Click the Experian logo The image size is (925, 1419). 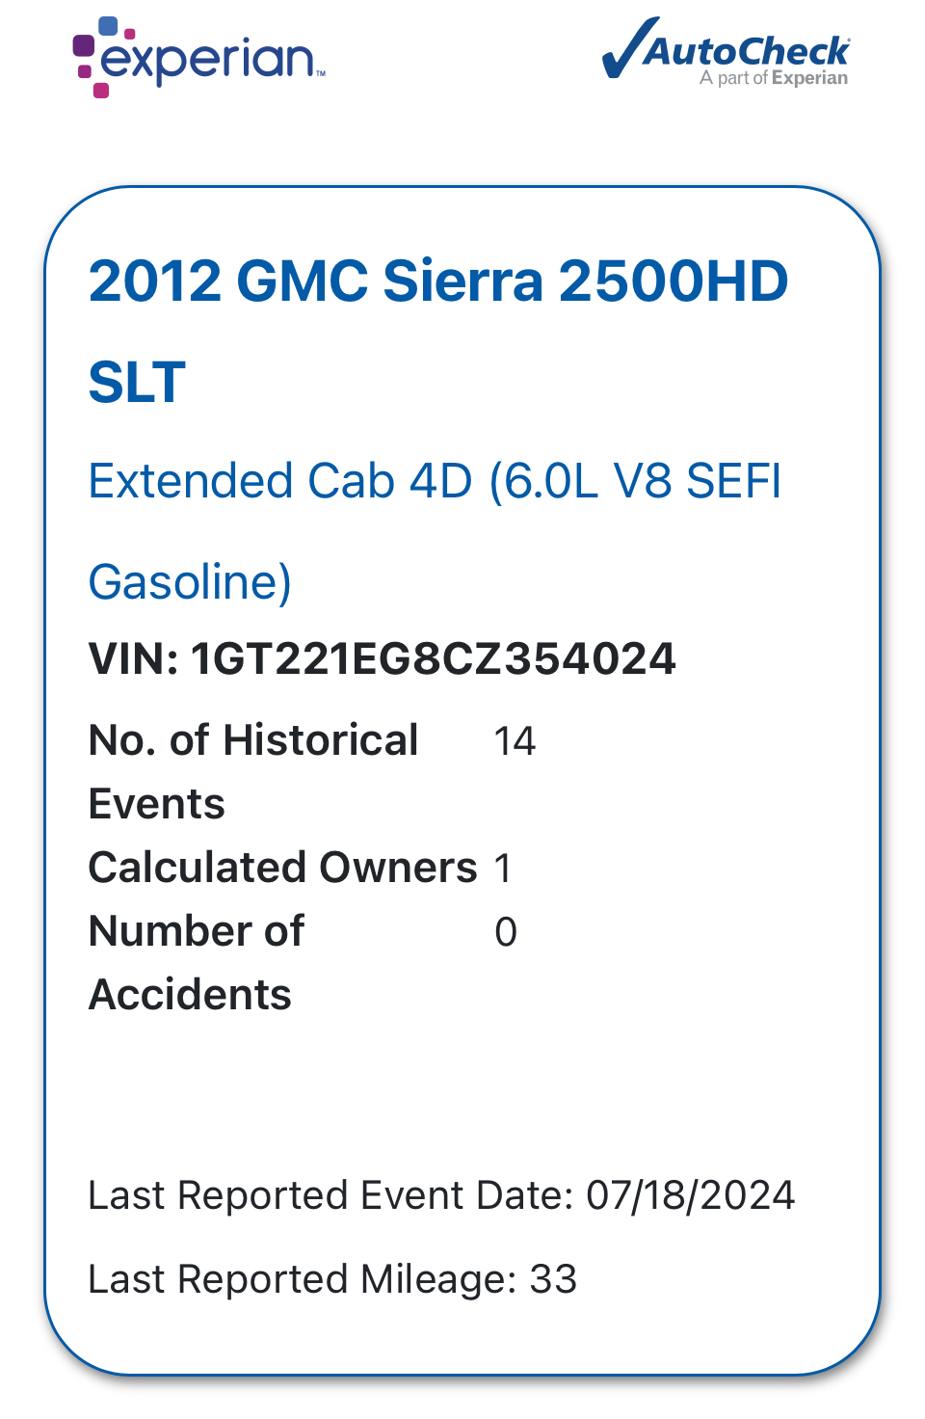tap(199, 57)
